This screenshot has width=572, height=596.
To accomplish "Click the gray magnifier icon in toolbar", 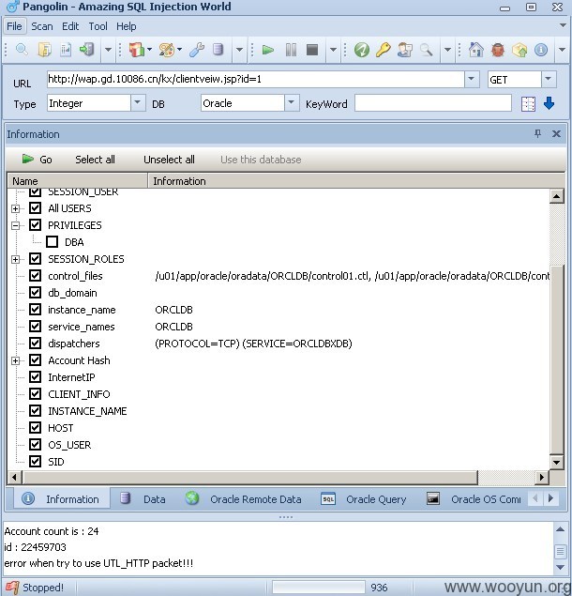I will (426, 50).
